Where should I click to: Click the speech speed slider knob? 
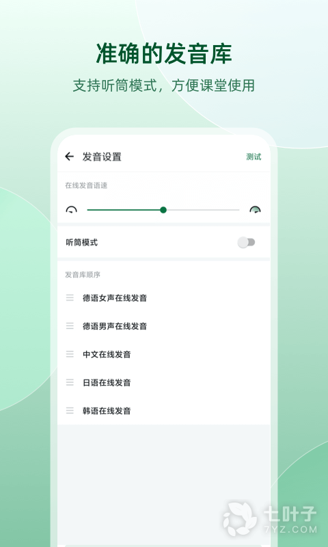[x=163, y=210]
